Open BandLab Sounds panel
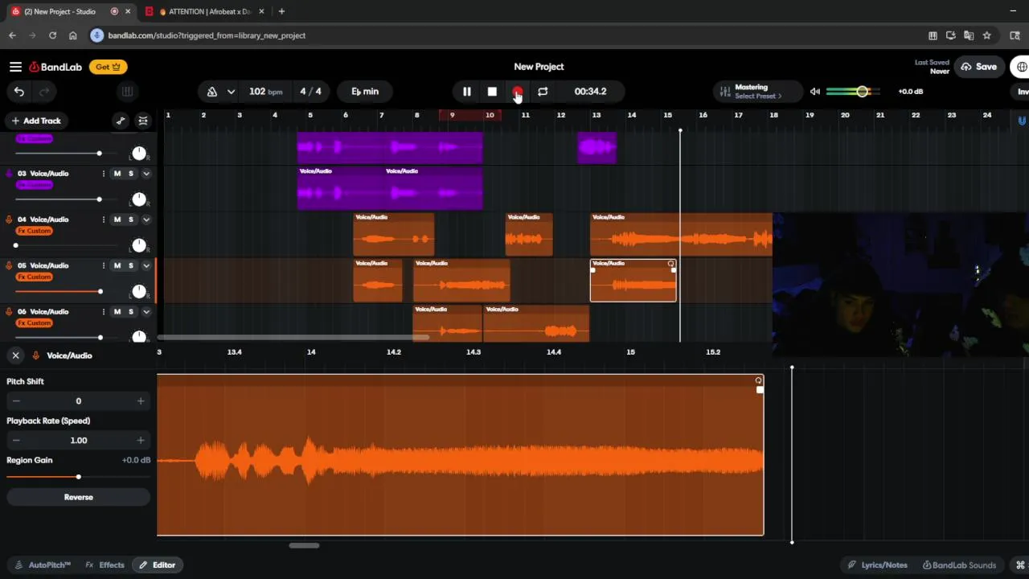 pos(959,565)
